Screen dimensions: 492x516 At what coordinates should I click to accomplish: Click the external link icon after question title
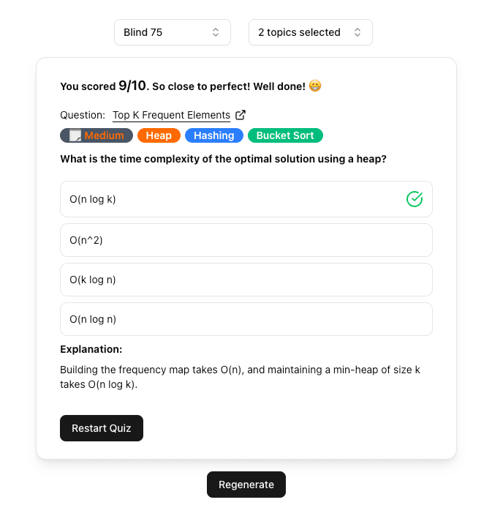(x=241, y=115)
